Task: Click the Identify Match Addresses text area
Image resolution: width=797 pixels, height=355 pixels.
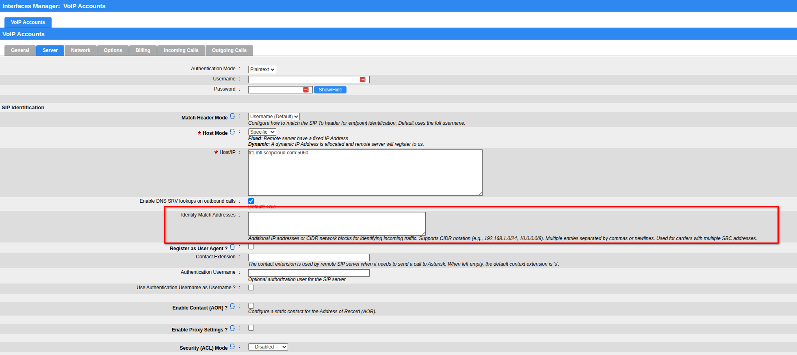Action: [336, 223]
